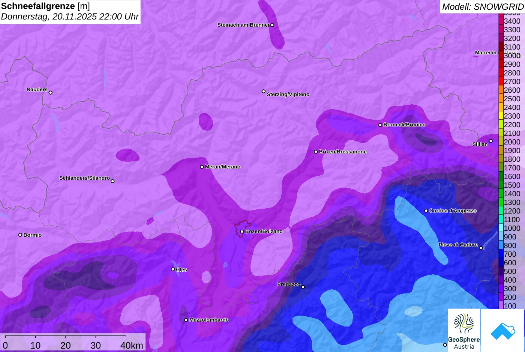Click the legend value 2900
Screen dimensions: 525x352
tap(512, 64)
